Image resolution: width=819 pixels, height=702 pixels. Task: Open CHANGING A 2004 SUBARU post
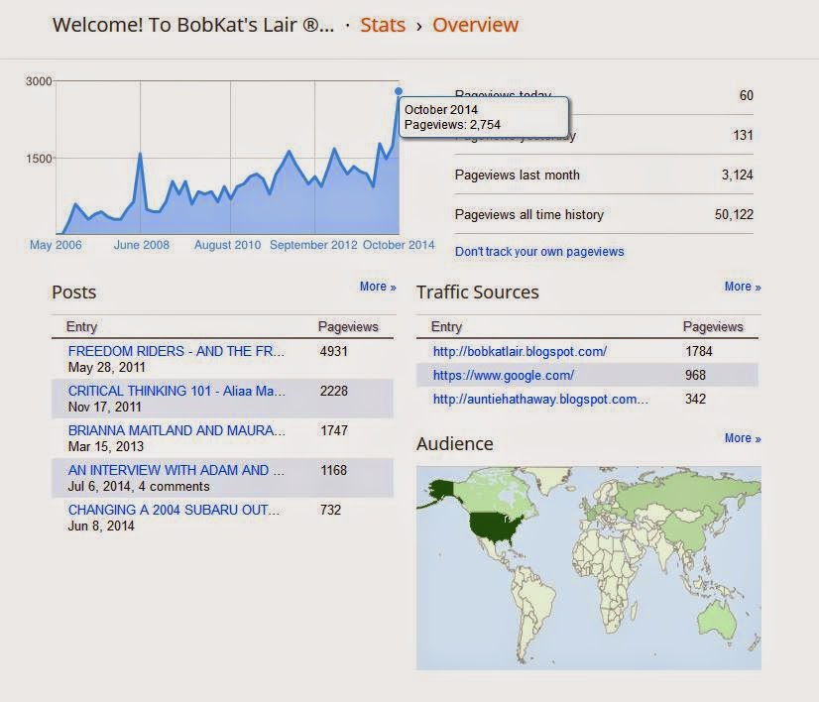[174, 510]
